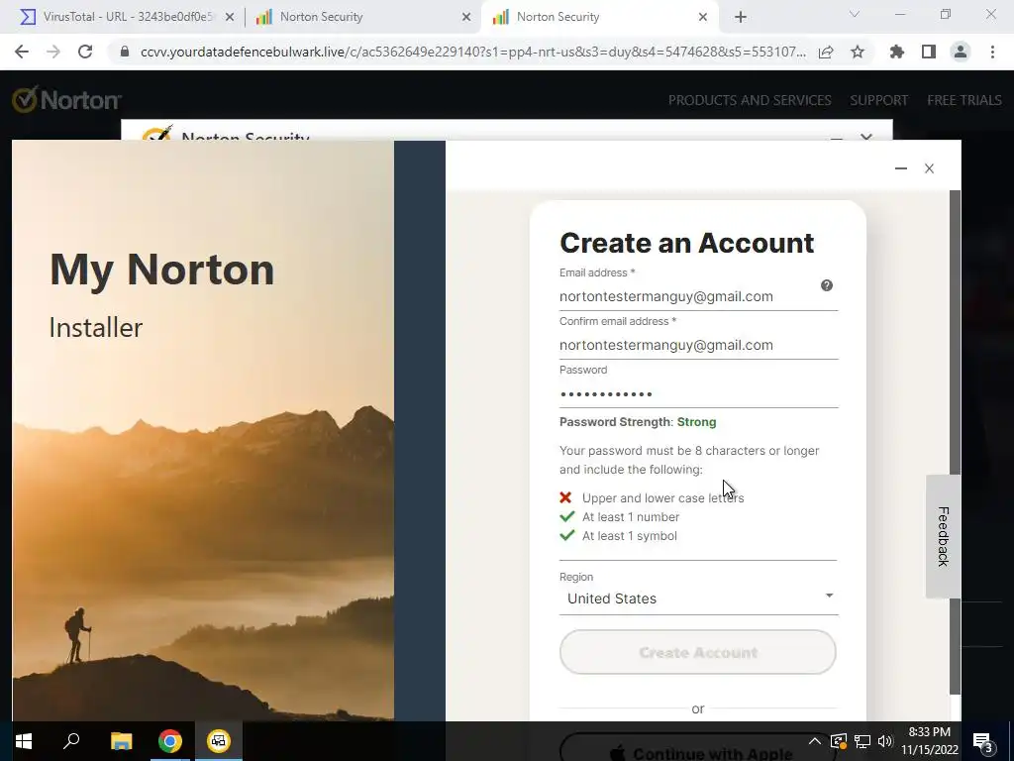Click 'Upper and lower case letters' requirement

point(662,498)
